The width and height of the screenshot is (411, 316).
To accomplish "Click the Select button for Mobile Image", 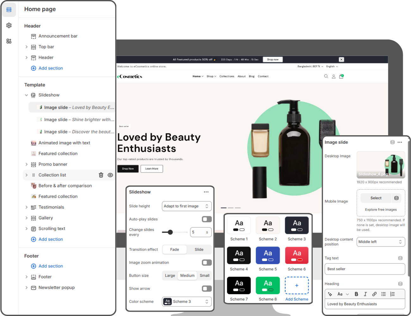I will click(376, 198).
